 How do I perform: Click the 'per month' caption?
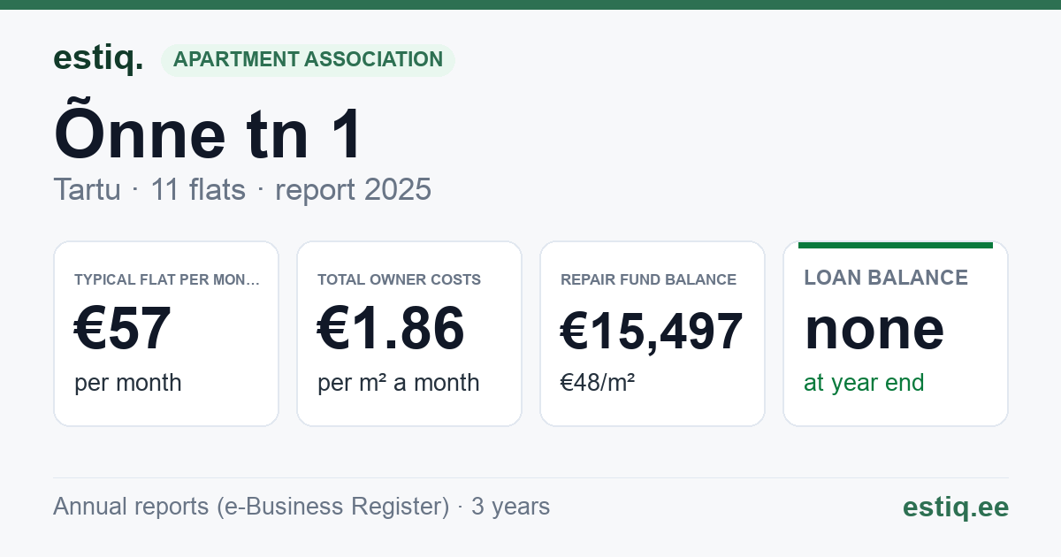point(128,383)
